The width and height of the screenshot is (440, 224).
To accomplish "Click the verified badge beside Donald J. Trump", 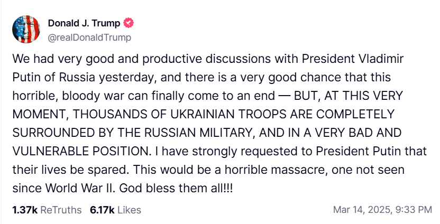I will [128, 23].
